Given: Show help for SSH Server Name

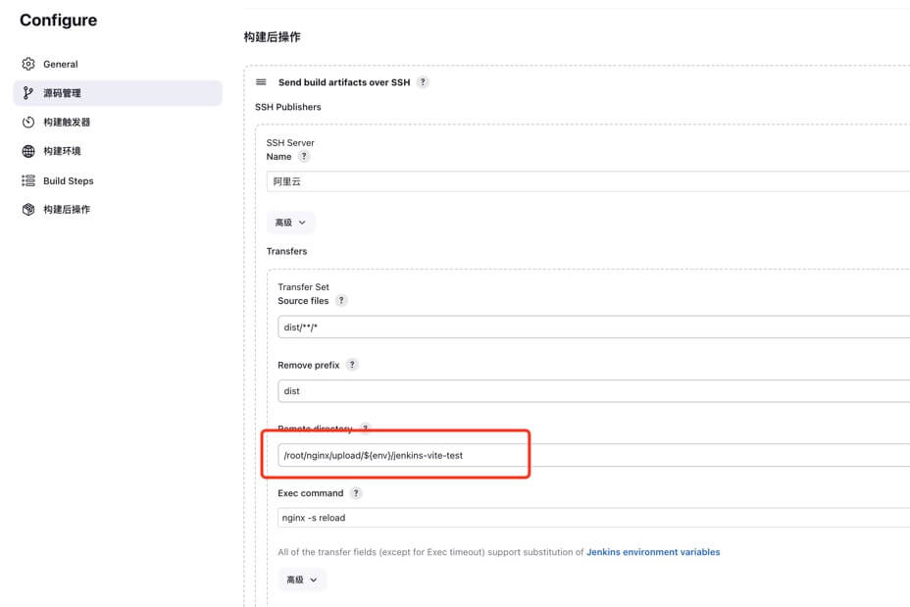Looking at the screenshot, I should pyautogui.click(x=304, y=156).
